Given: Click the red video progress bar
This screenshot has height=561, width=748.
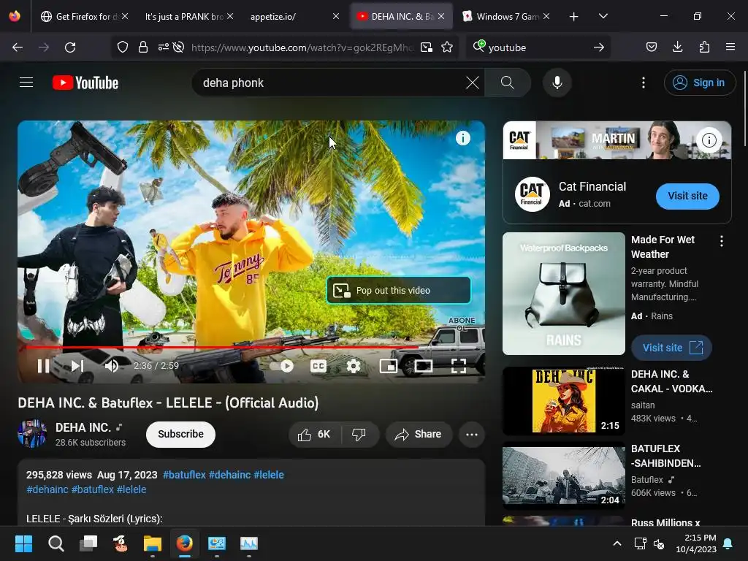Looking at the screenshot, I should [x=251, y=347].
